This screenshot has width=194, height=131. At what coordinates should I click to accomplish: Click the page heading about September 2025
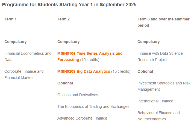(69, 5)
